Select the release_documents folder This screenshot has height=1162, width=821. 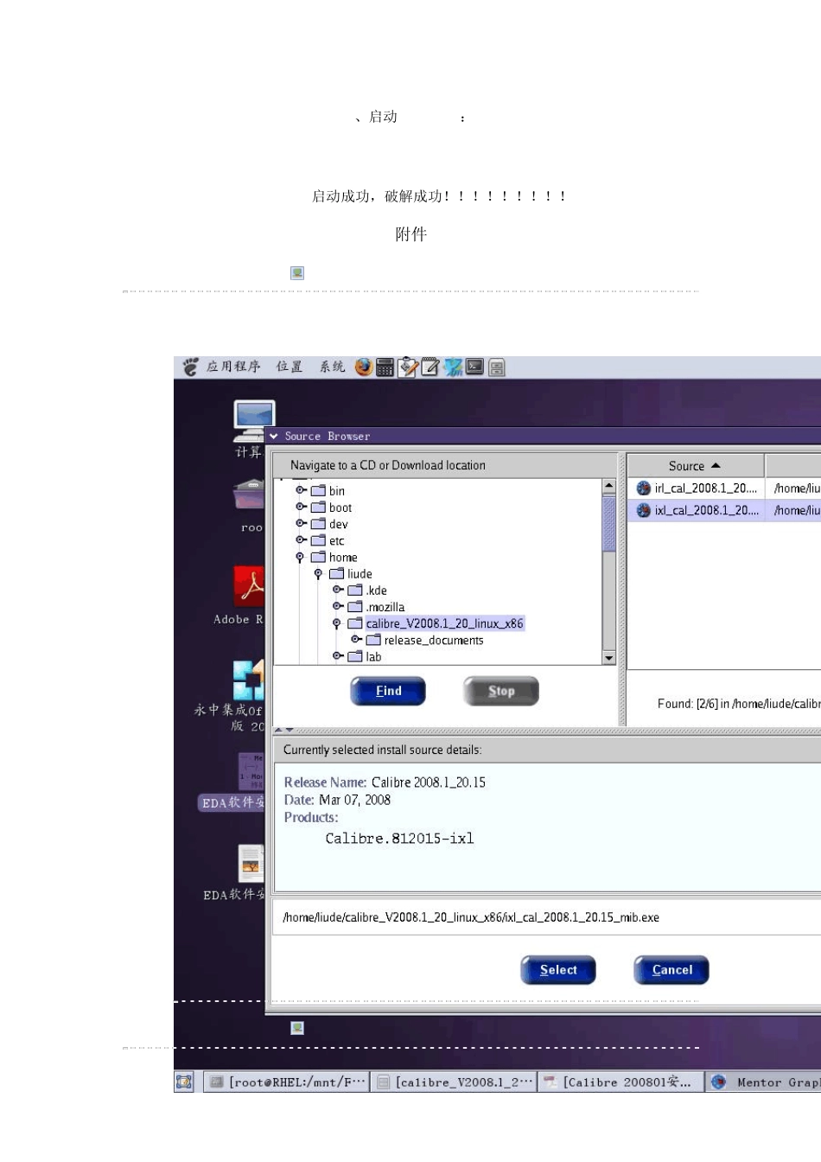(x=434, y=640)
